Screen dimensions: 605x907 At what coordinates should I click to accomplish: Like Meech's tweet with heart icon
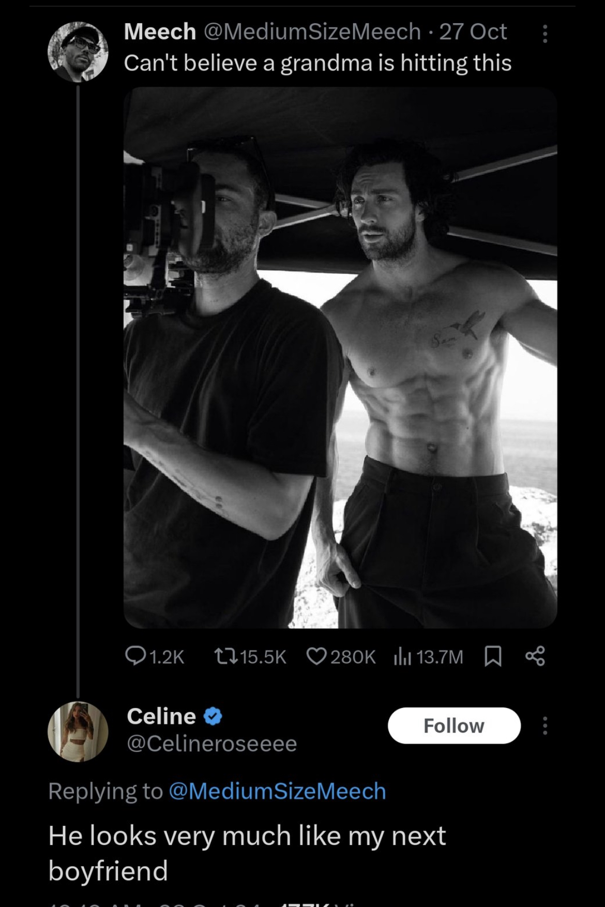pyautogui.click(x=316, y=657)
